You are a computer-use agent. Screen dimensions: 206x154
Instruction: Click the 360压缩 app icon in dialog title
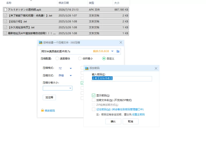(41, 42)
